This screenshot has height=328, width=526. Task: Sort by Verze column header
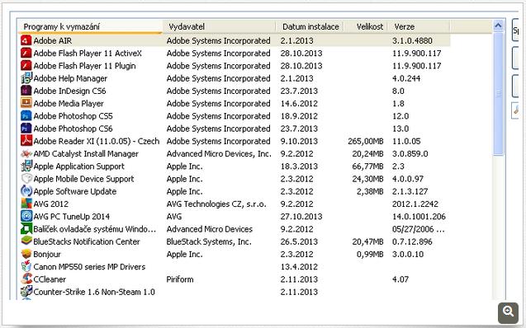[419, 26]
